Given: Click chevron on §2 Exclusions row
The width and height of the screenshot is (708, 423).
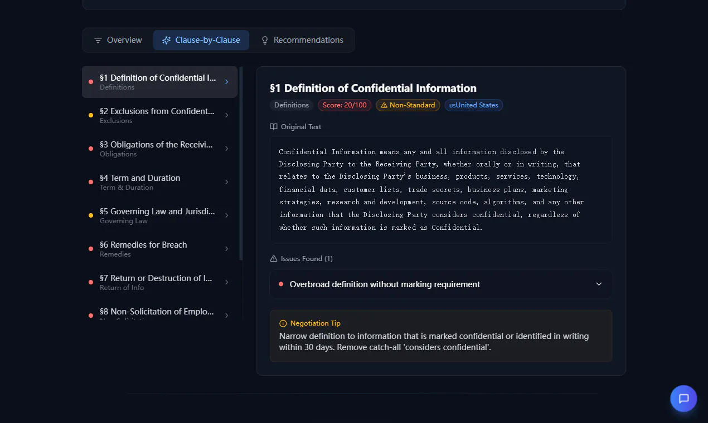Looking at the screenshot, I should click(x=226, y=115).
